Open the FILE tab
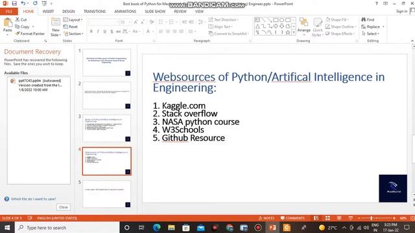The width and height of the screenshot is (415, 233). tap(9, 12)
